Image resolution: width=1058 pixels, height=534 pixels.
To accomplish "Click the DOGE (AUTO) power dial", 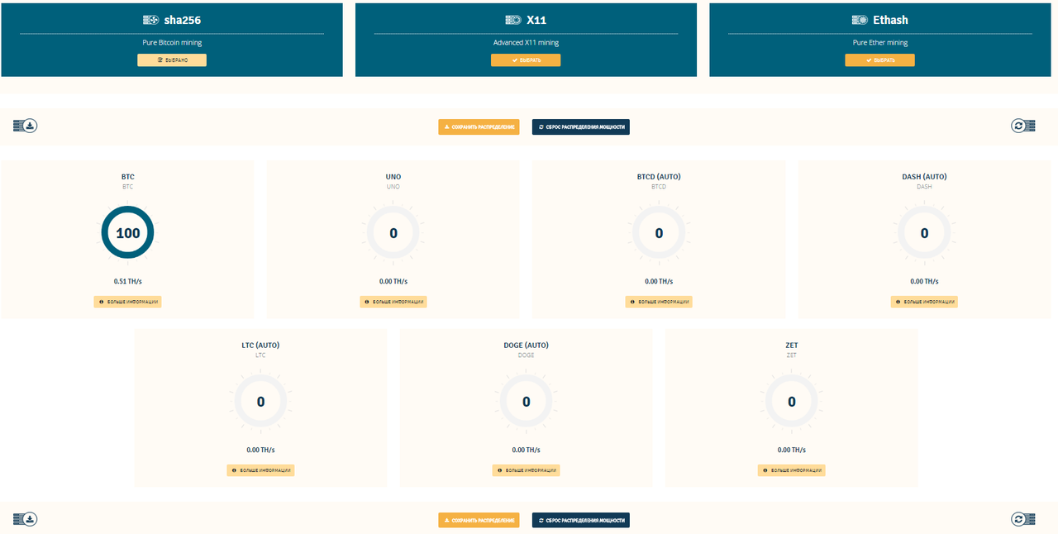I will pyautogui.click(x=526, y=401).
